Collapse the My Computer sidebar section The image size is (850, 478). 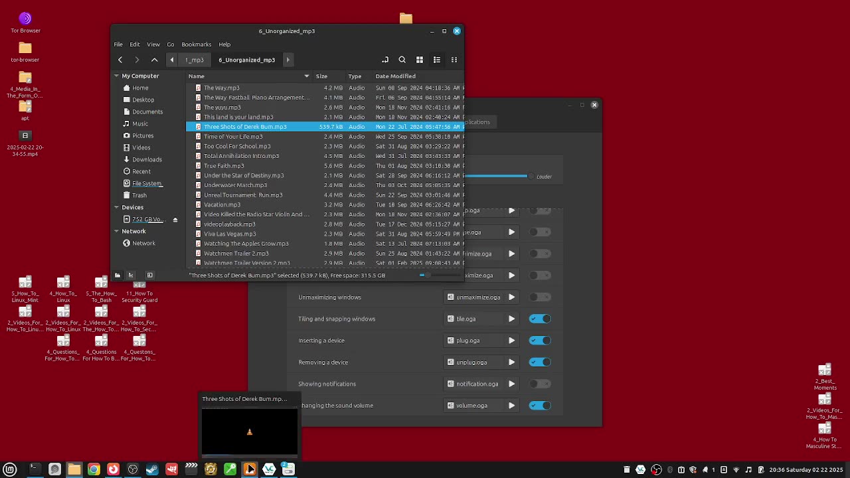116,76
